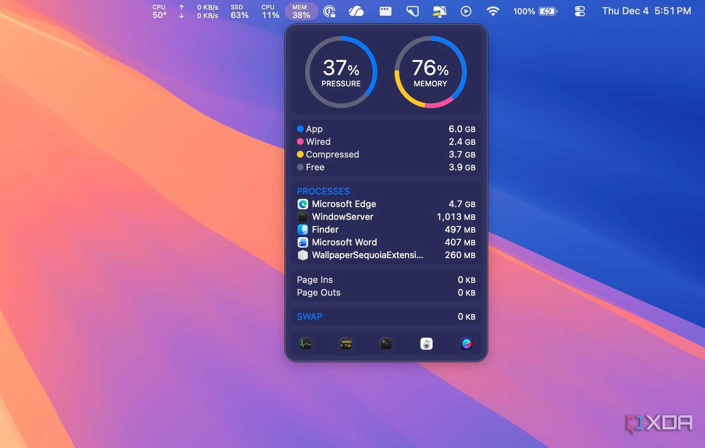Open the SSD 63% menu bar item
Image resolution: width=705 pixels, height=448 pixels.
point(239,11)
